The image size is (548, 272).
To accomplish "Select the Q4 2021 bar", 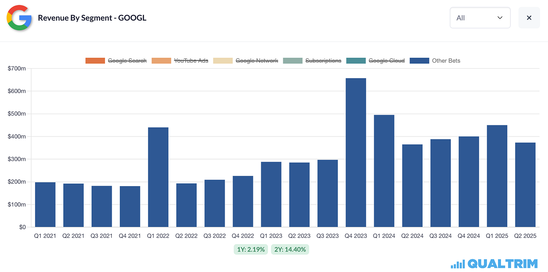I will 130,206.
